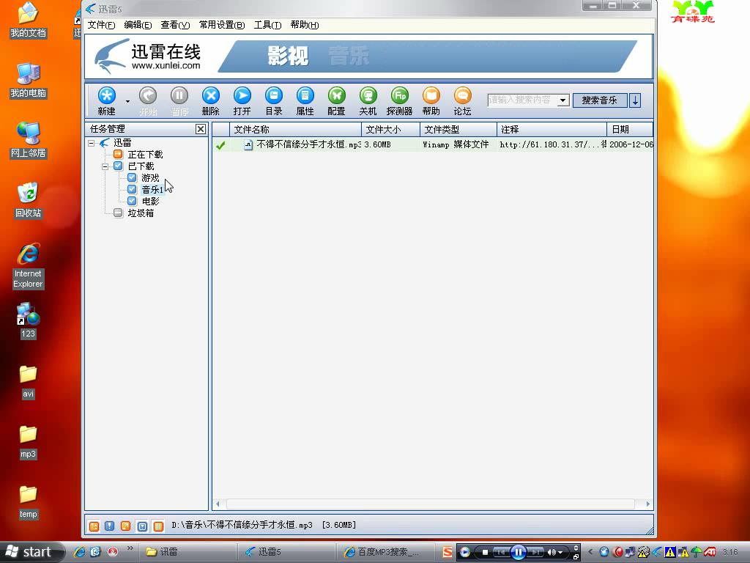Open the 文件(F) menu
Viewport: 750px width, 563px height.
[101, 25]
